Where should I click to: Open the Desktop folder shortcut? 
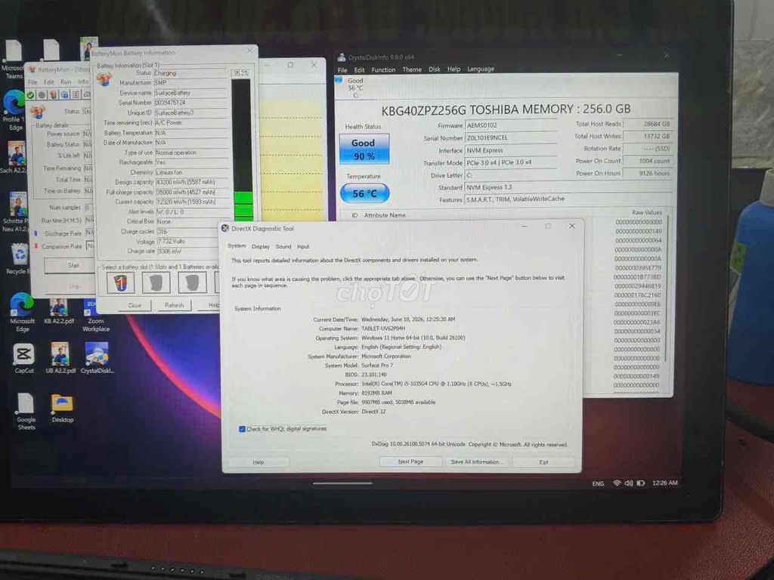click(x=62, y=409)
